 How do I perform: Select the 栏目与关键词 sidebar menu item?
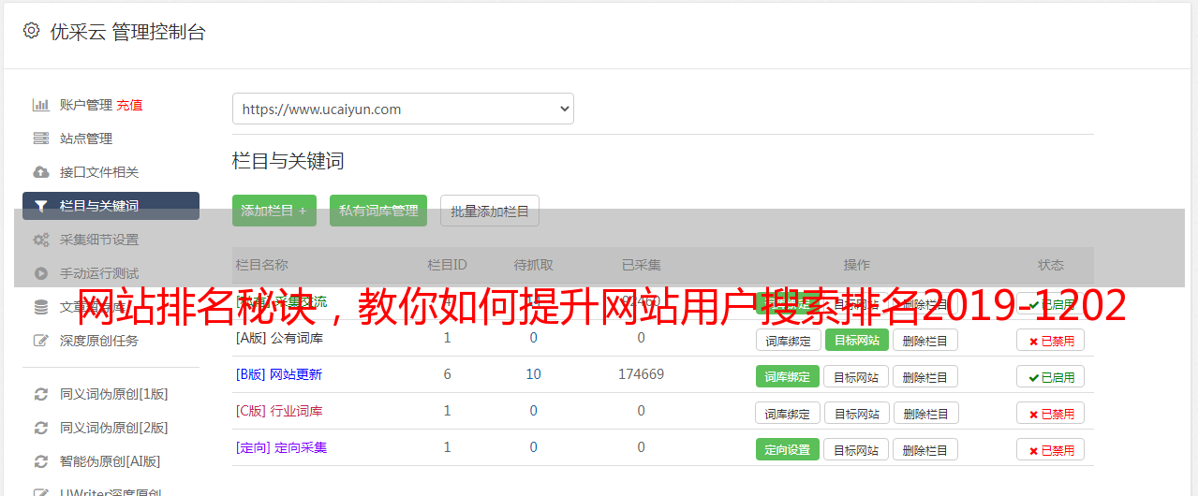[x=111, y=206]
